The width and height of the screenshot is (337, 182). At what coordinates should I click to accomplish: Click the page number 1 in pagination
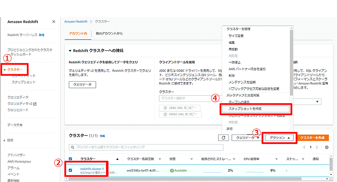[310, 147]
